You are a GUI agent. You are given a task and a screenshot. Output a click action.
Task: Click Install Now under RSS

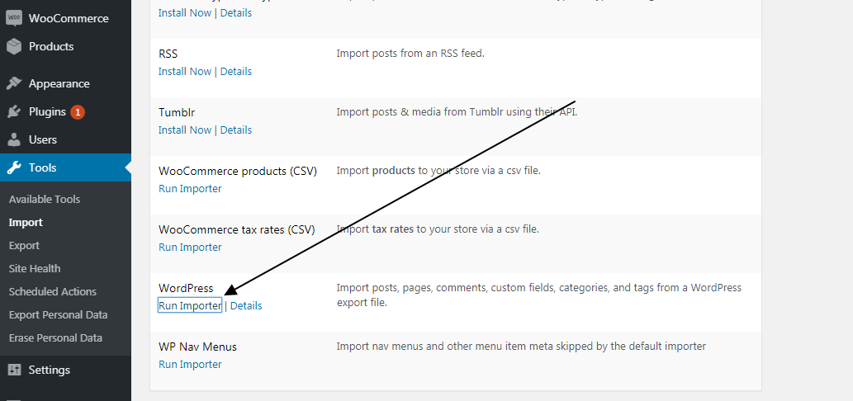coord(185,71)
